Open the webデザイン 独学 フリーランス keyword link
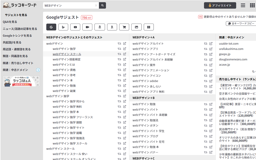The width and height of the screenshot is (256, 160). pyautogui.click(x=73, y=117)
